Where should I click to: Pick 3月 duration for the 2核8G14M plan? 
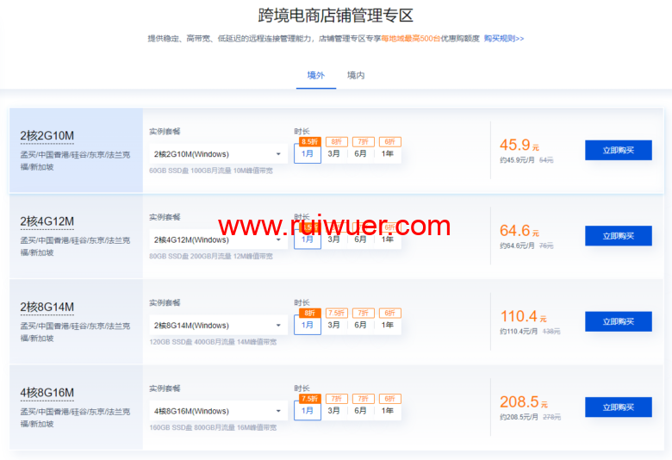click(334, 326)
